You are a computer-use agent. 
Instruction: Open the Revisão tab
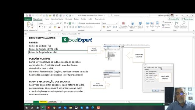[x=83, y=19]
